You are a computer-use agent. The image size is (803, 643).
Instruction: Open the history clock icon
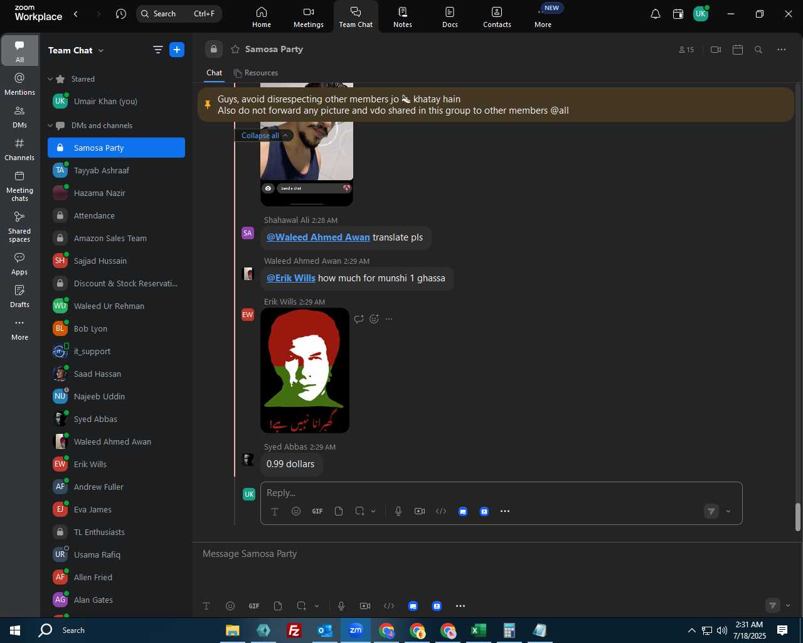pos(121,14)
